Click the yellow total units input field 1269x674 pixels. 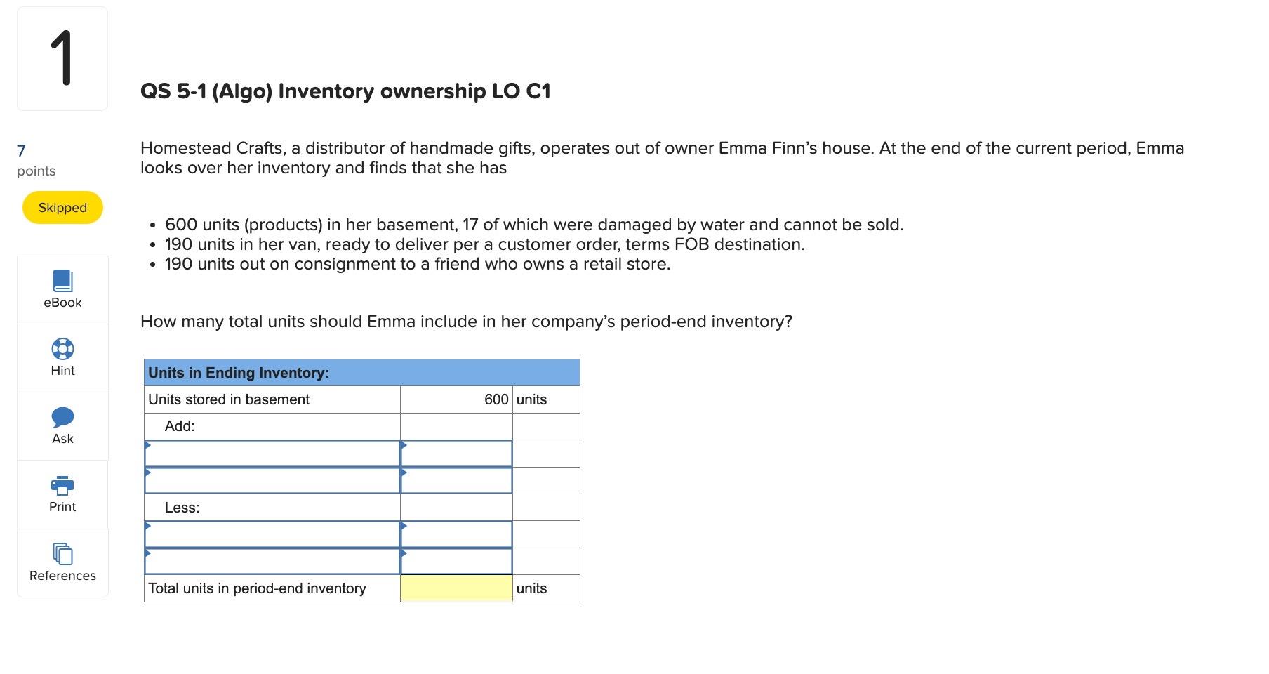pos(456,588)
